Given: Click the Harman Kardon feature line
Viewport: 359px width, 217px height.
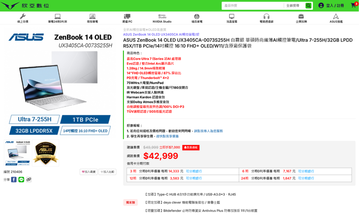Looking at the screenshot, I should coord(146,97).
